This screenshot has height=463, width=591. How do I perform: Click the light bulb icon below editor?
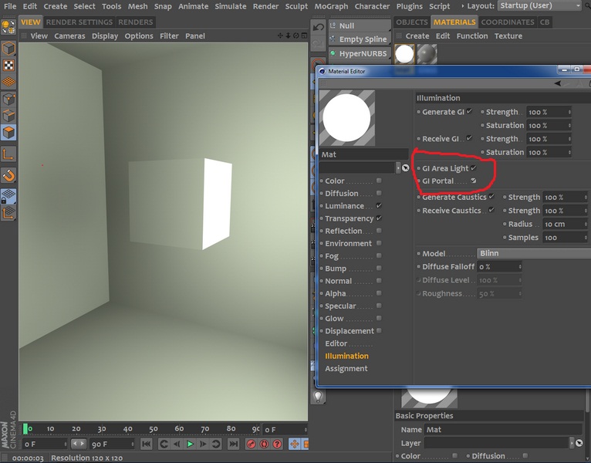tap(318, 397)
